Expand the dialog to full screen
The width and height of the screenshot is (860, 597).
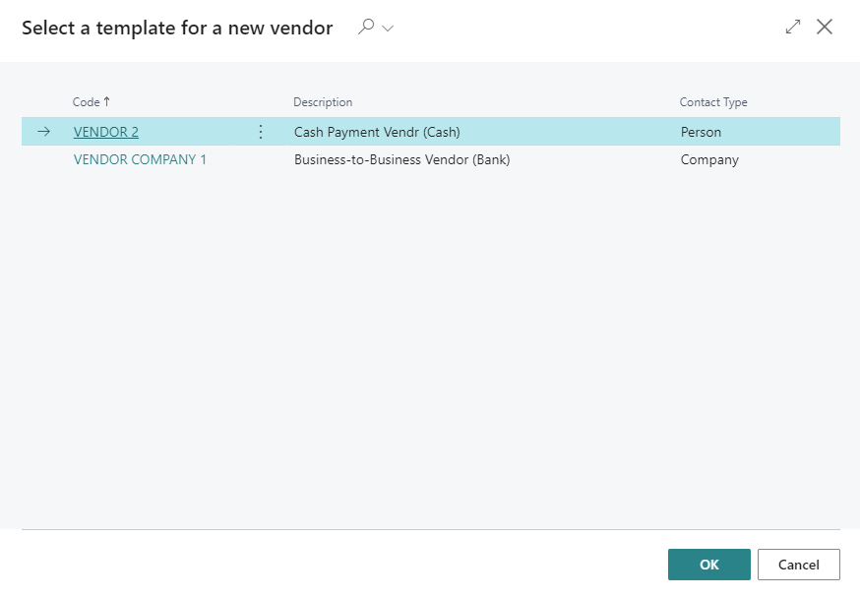(x=793, y=28)
